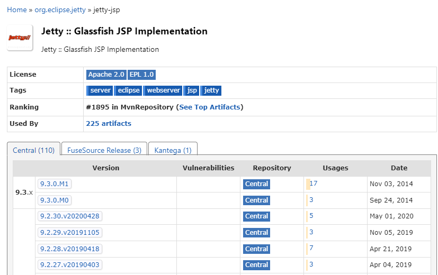Click Central repository badge for 9.3.0.M0

pos(256,200)
